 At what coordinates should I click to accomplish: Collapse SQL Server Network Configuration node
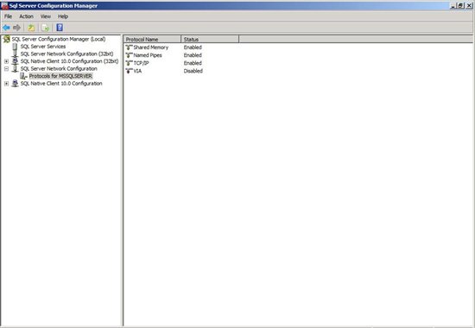6,69
